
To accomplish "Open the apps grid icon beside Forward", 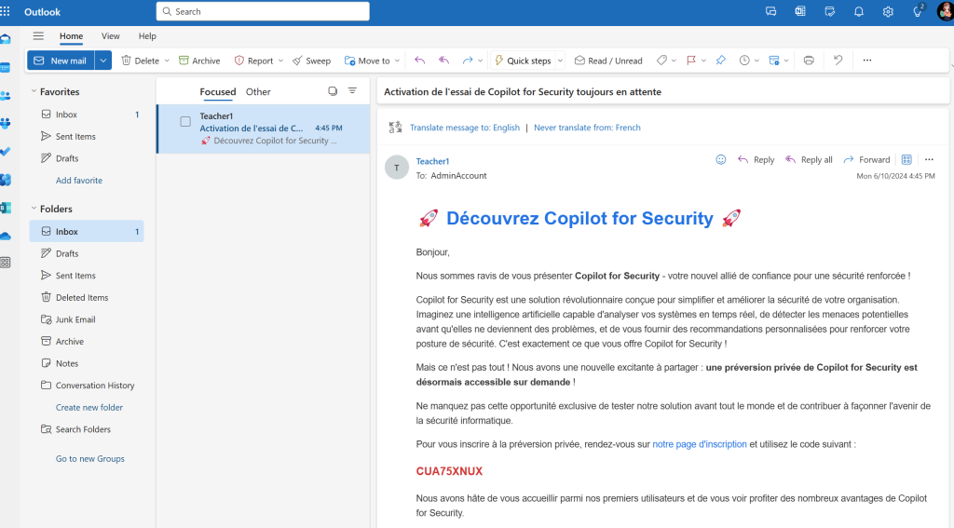I will pos(906,159).
